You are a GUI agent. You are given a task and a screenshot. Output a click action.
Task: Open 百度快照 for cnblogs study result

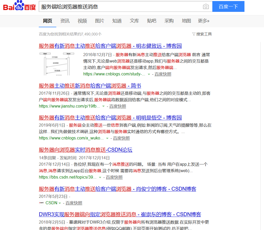pyautogui.click(x=163, y=74)
